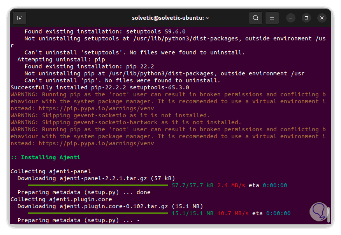Maximize the terminal window
This screenshot has height=235, width=341.
tap(306, 18)
